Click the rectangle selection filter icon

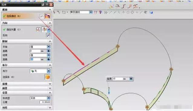tap(64, 12)
